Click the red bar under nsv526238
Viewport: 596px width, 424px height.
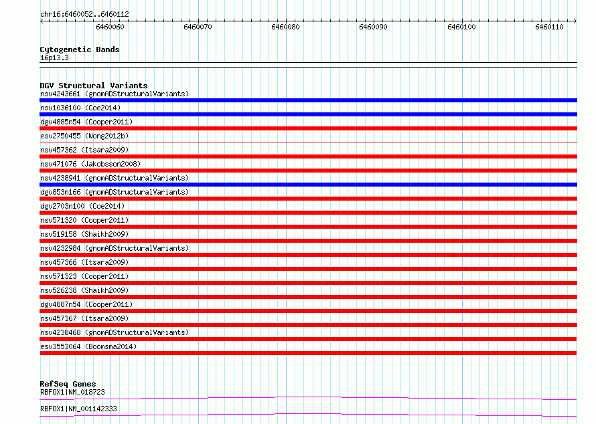tap(308, 297)
